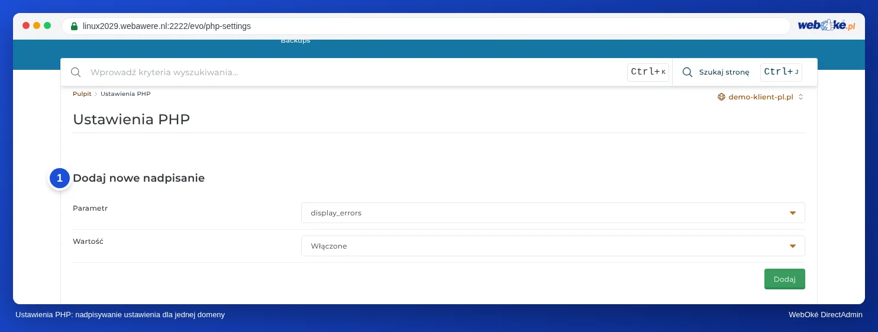
Task: Open the Wartość dropdown showing Włączone
Action: (x=553, y=246)
